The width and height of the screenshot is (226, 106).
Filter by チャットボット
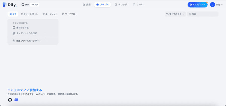pyautogui.click(x=30, y=14)
